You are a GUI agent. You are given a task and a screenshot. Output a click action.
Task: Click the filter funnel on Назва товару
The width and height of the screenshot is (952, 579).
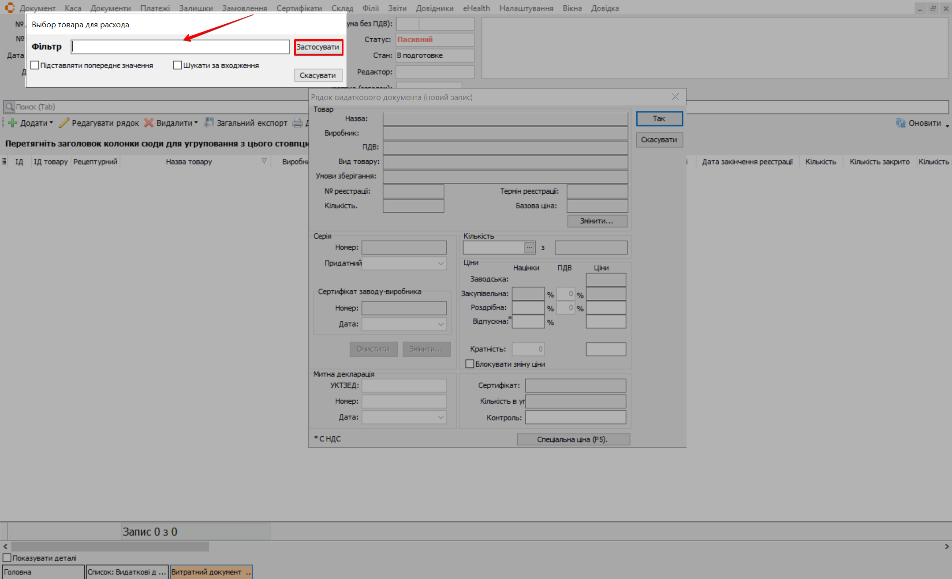pos(264,161)
